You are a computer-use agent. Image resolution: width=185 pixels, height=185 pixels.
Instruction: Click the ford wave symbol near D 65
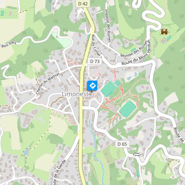[x=137, y=155]
